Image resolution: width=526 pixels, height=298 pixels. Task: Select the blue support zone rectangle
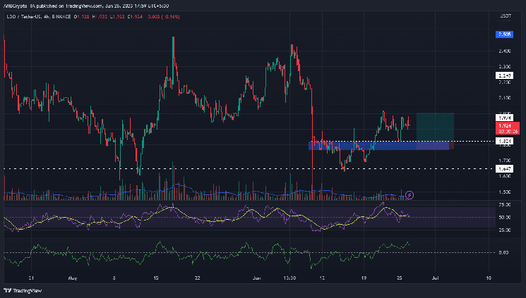378,146
